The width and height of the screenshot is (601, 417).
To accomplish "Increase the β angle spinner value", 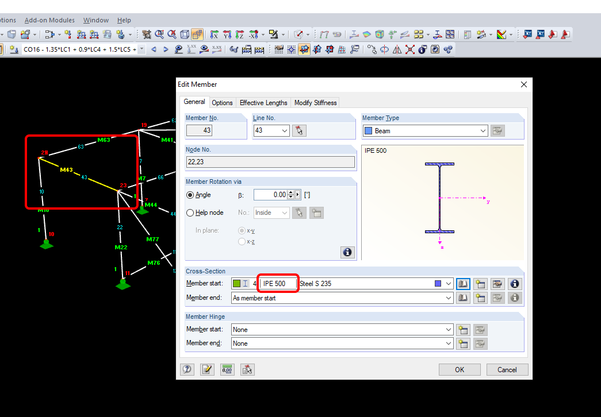I will (x=290, y=192).
